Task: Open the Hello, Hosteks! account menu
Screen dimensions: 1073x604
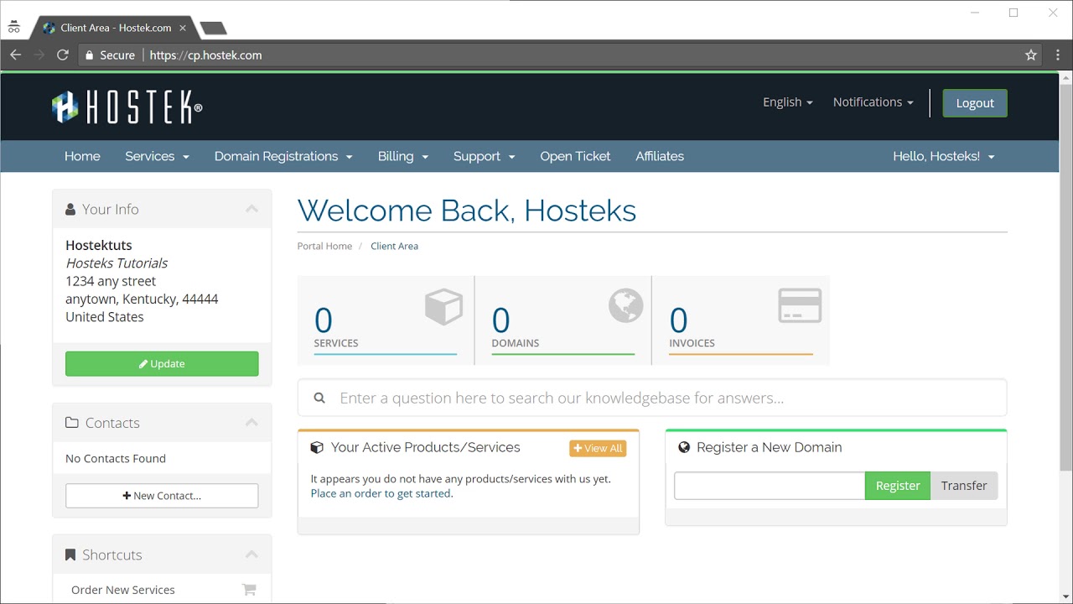Action: (x=944, y=157)
